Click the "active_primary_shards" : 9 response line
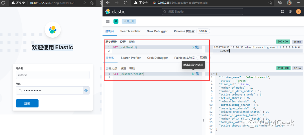Screen dimensions: 304x137 click(x=241, y=95)
